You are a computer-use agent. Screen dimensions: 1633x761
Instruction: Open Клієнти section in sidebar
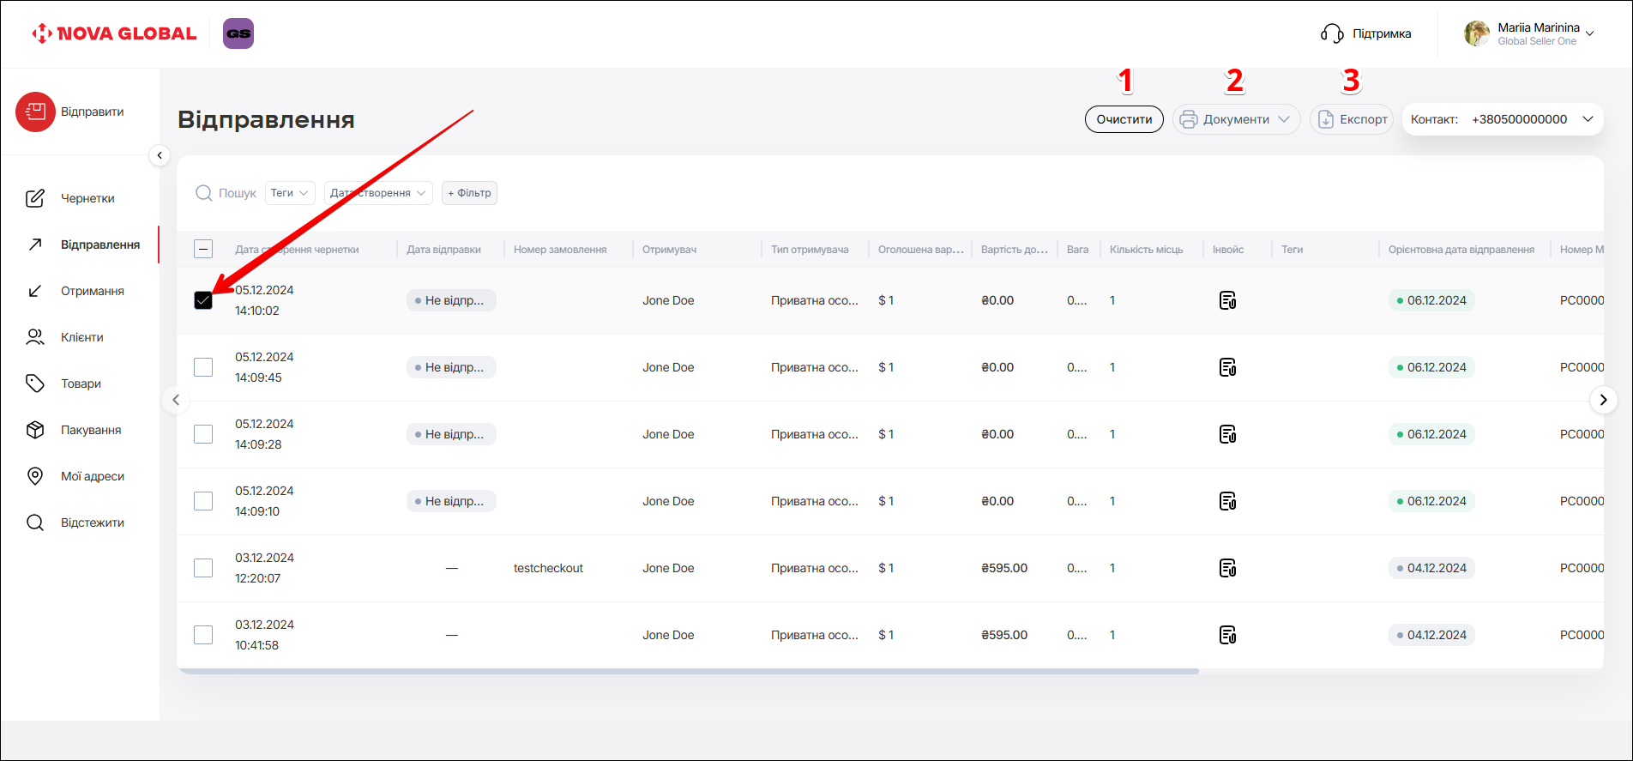coord(81,337)
